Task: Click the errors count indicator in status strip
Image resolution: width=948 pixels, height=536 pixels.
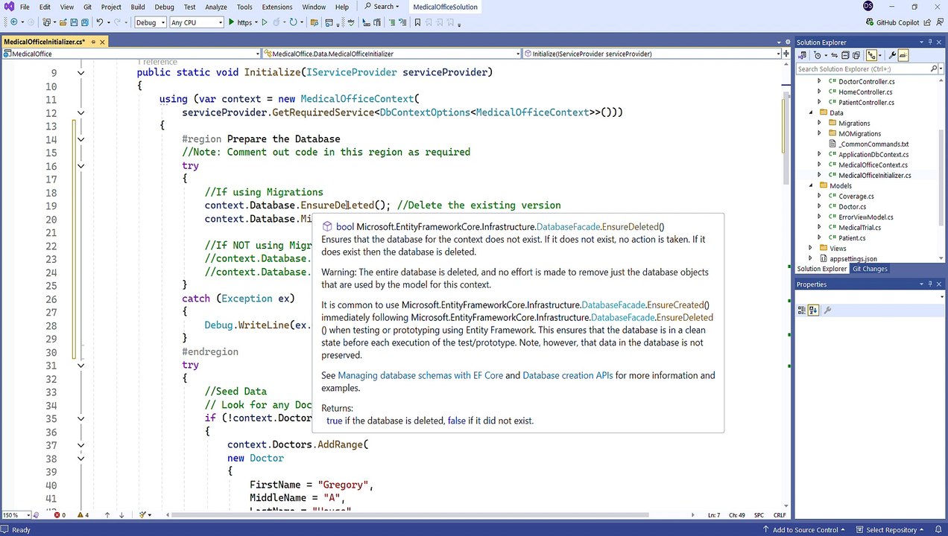Action: (59, 514)
